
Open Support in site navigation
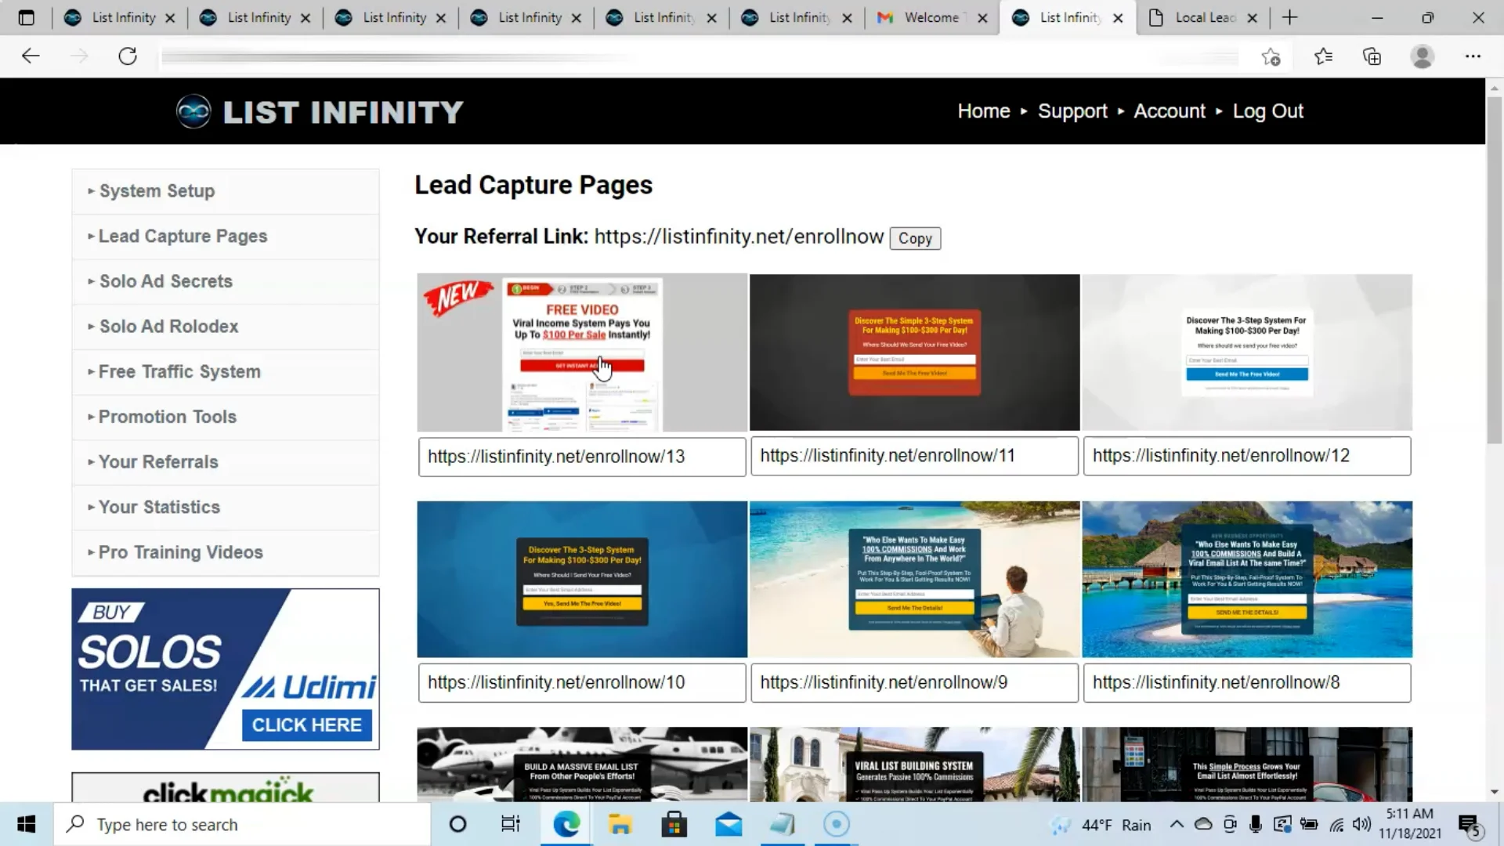click(x=1072, y=111)
